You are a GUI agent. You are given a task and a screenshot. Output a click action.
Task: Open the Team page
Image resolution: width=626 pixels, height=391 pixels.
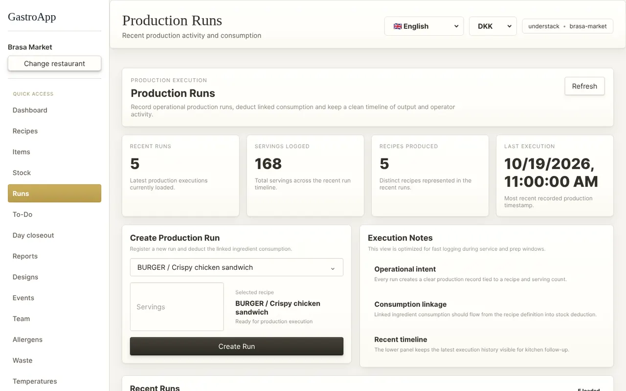tap(54, 319)
